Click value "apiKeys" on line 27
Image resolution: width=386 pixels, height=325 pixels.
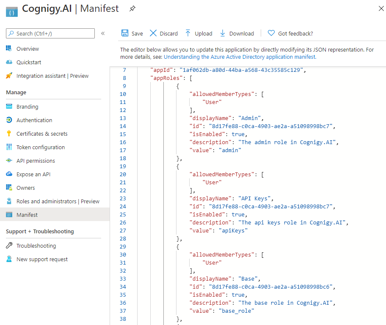[233, 231]
